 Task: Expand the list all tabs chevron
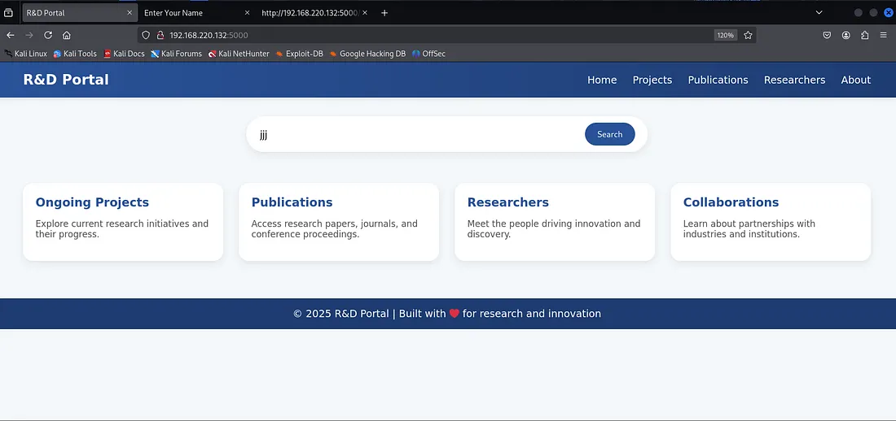point(819,12)
